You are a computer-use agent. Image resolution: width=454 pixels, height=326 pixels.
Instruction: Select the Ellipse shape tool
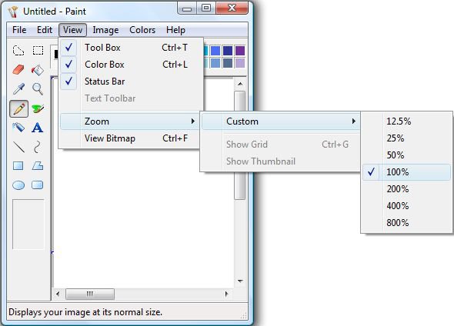tap(18, 185)
